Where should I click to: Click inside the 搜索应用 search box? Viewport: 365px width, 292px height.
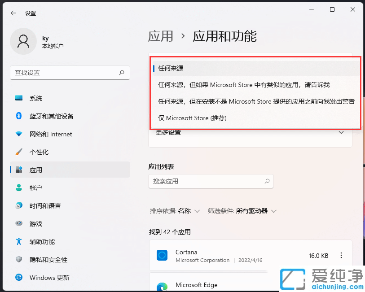[211, 181]
